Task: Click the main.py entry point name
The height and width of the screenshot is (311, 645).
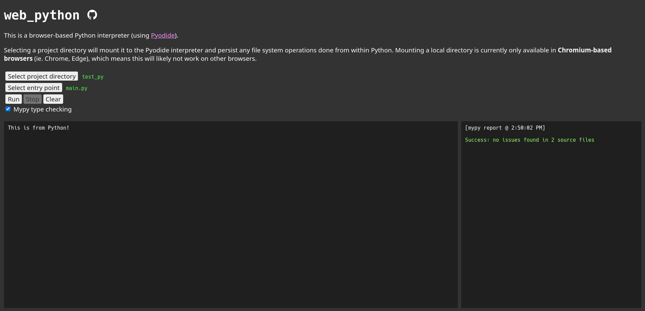Action: click(x=77, y=88)
